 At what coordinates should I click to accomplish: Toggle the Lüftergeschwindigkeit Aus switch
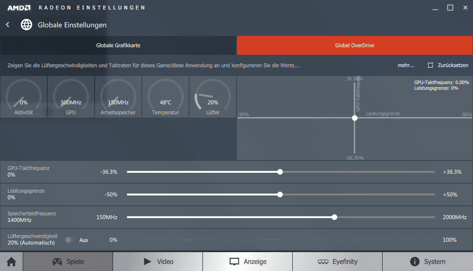70,240
